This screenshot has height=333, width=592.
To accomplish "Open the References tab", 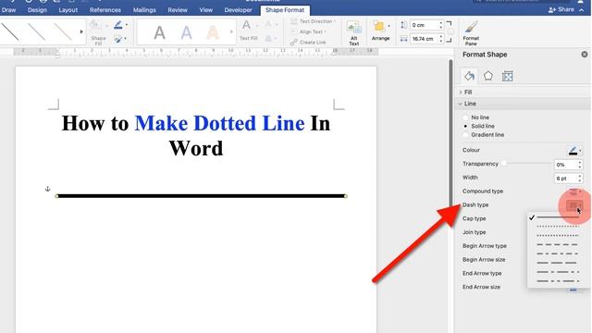I will tap(105, 10).
